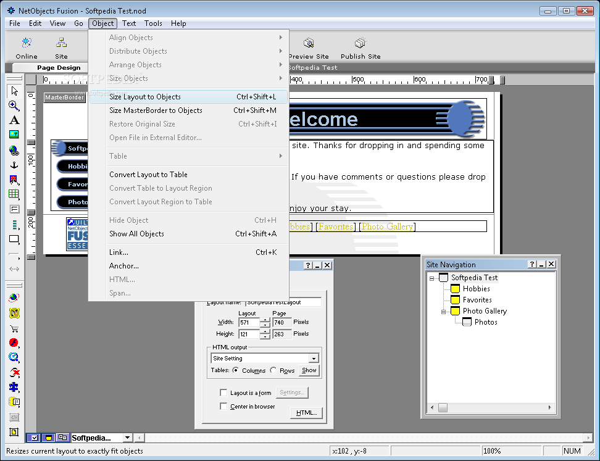This screenshot has height=461, width=600.
Task: Click the Preview Site icon
Action: tap(309, 48)
